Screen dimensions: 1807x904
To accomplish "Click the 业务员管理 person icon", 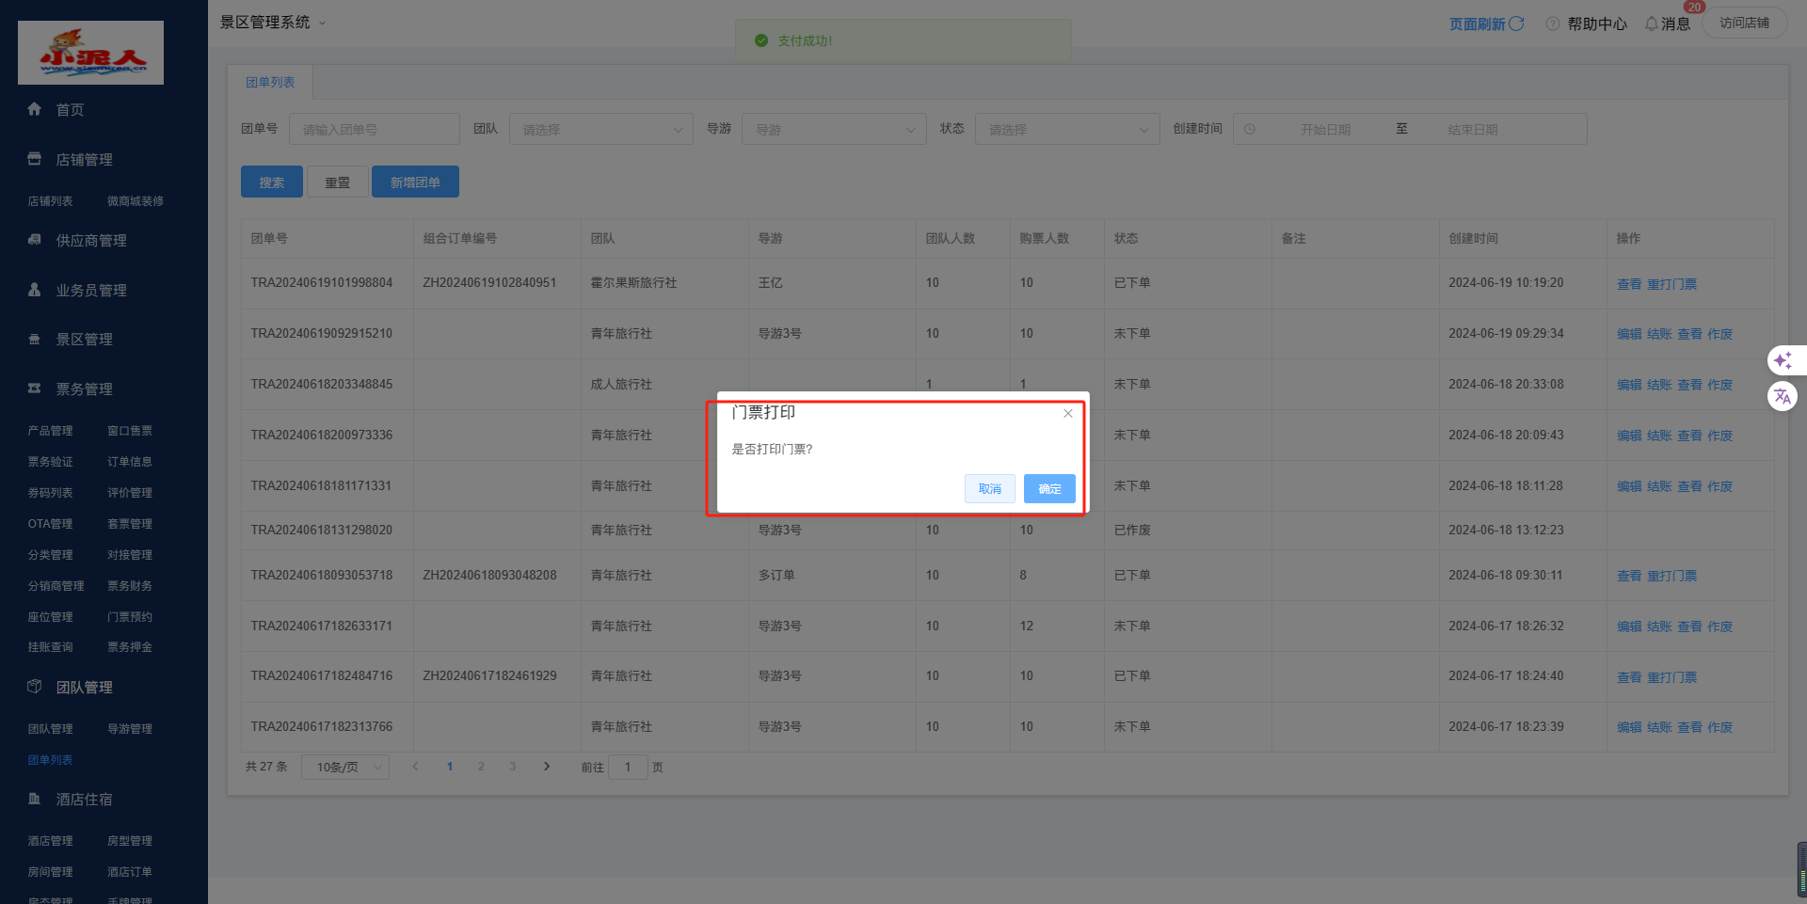I will (x=35, y=290).
